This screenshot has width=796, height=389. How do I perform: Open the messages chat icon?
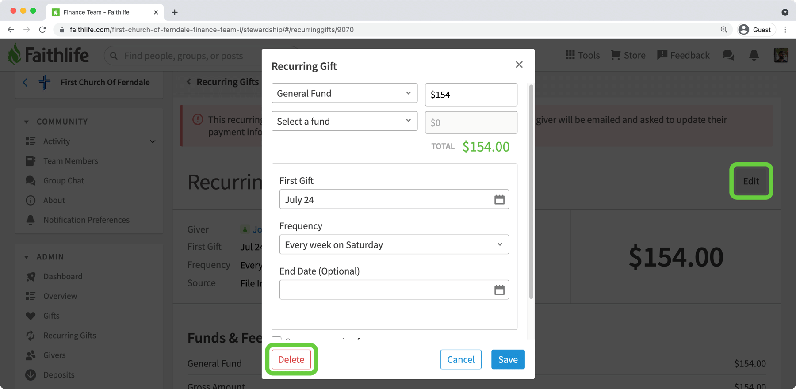[728, 55]
